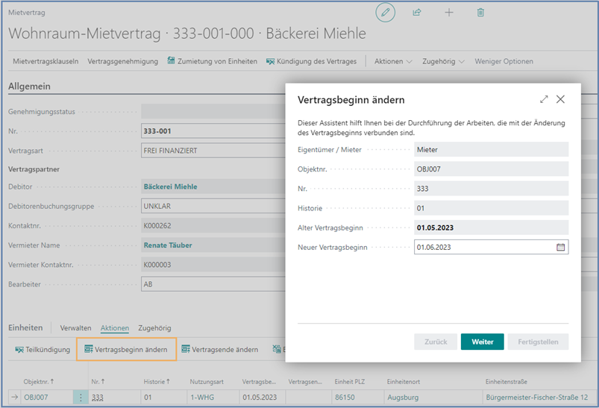The width and height of the screenshot is (599, 408).
Task: Click the share icon in header
Action: 417,13
